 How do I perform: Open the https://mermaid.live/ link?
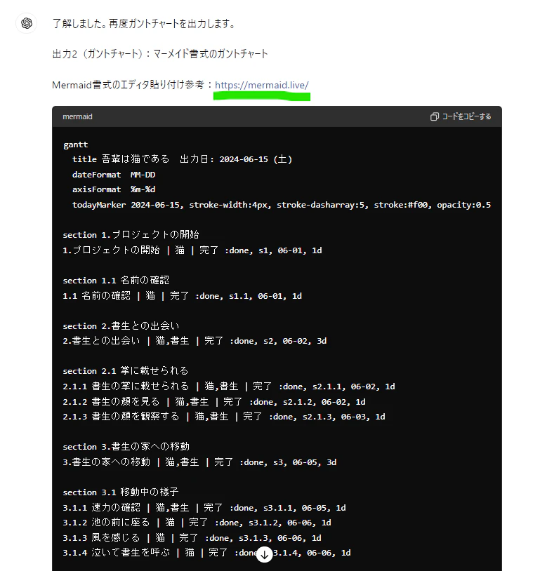tap(262, 85)
